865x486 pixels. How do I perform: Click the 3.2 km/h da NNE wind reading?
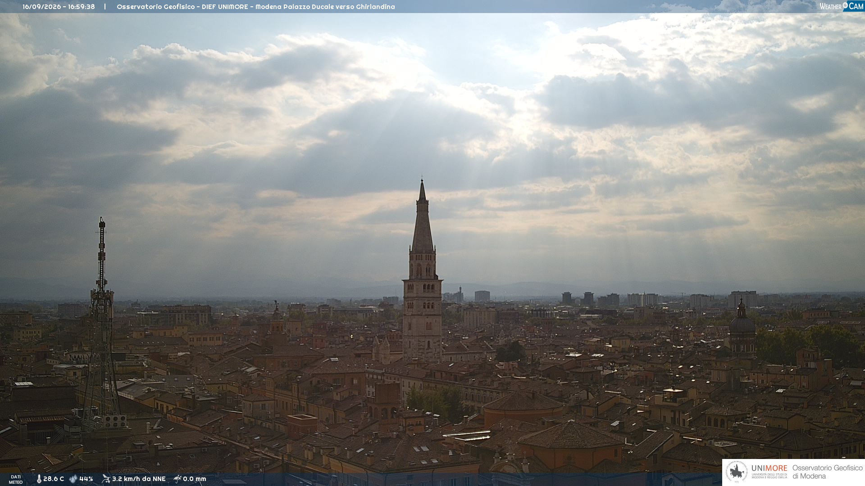139,479
